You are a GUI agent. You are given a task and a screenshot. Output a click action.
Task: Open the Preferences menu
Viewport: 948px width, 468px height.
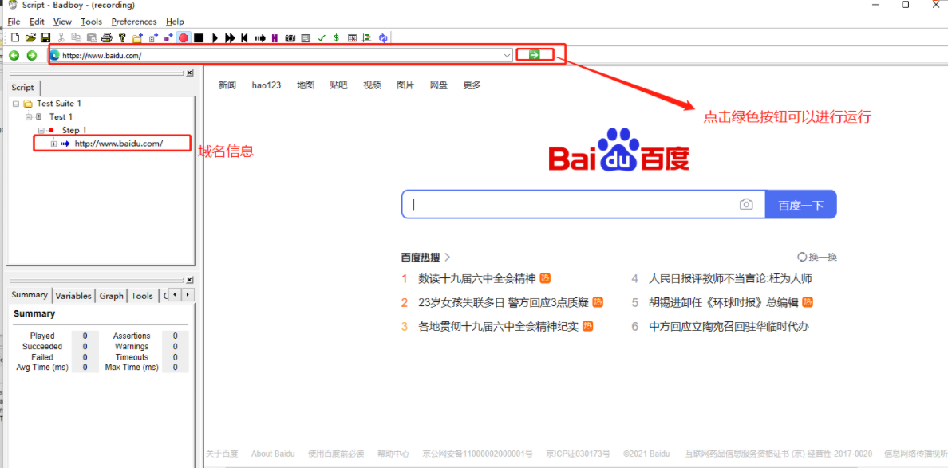coord(133,22)
